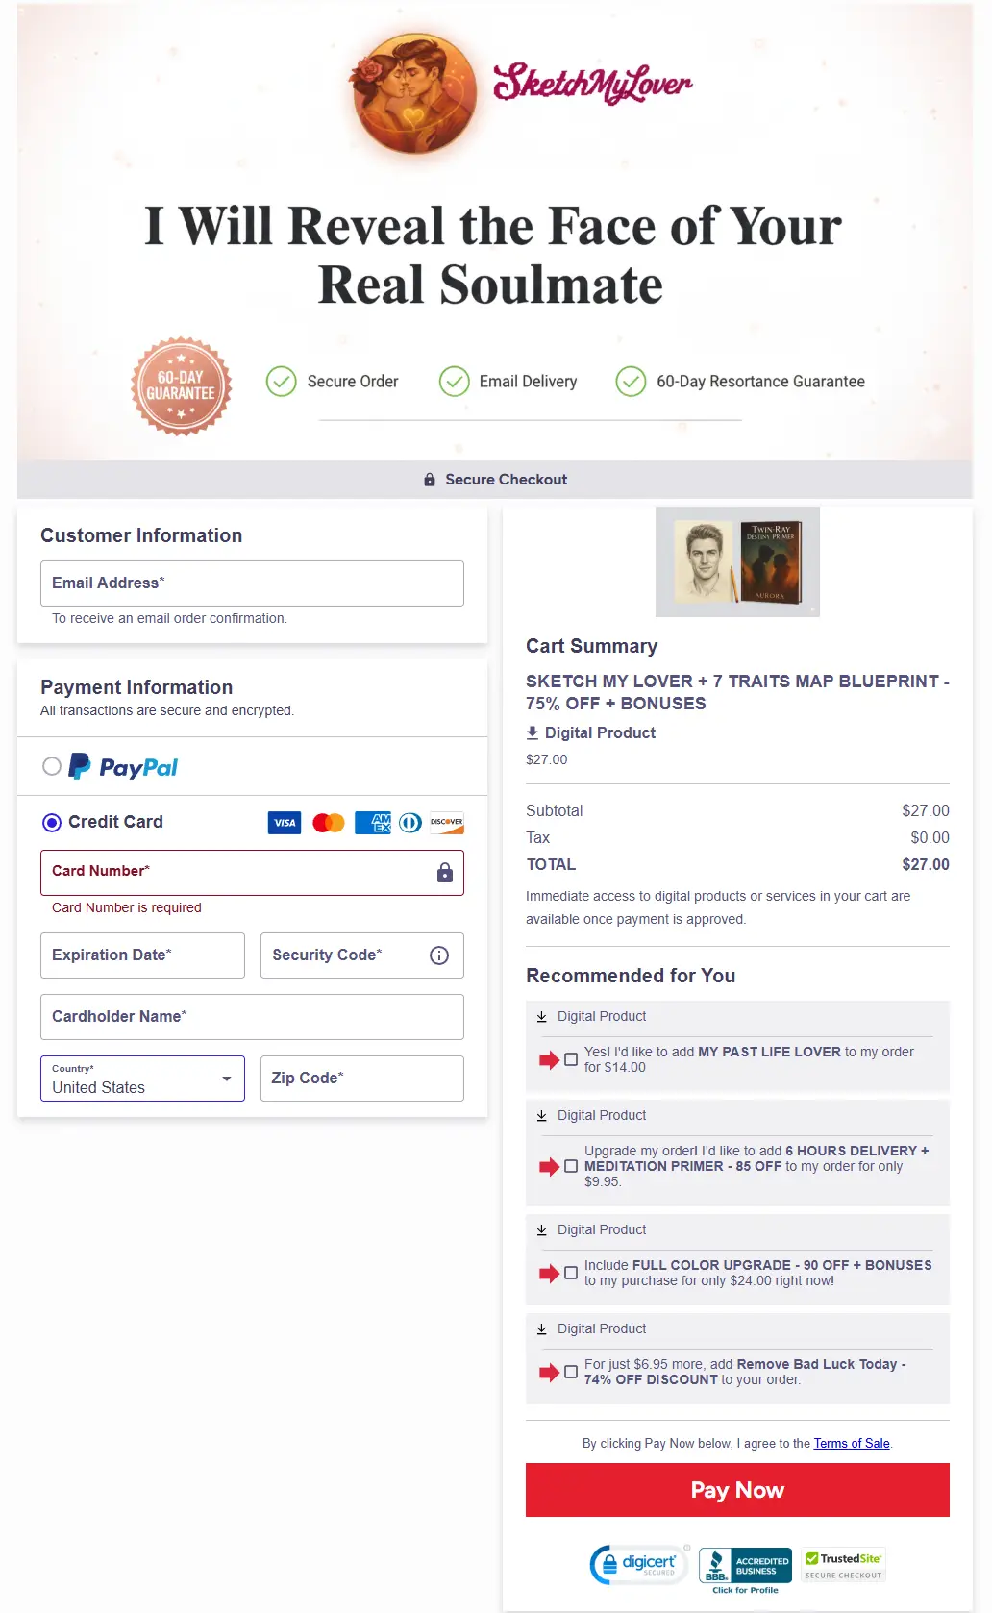Click the Discover card icon
992x1613 pixels.
(445, 823)
